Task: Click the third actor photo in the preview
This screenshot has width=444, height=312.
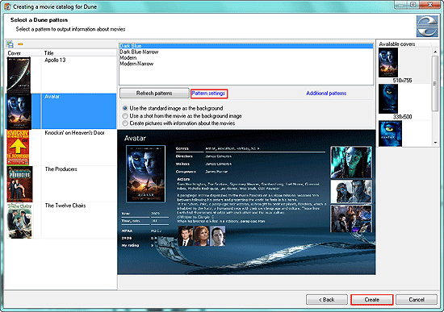Action: (218, 236)
